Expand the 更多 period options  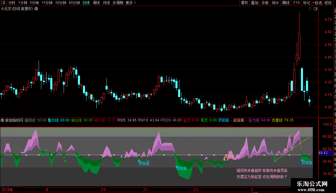131,3
